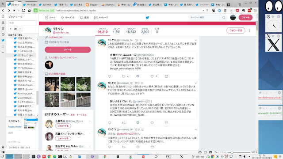Expand options on tweet replying to yutakirima2015
Image resolution: width=283 pixels, height=159 pixels.
195,129
